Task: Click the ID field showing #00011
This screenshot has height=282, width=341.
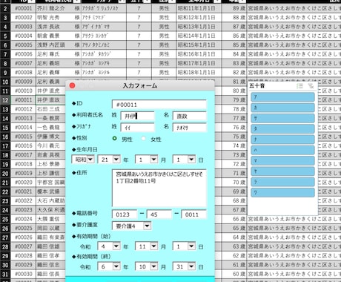Action: click(159, 105)
